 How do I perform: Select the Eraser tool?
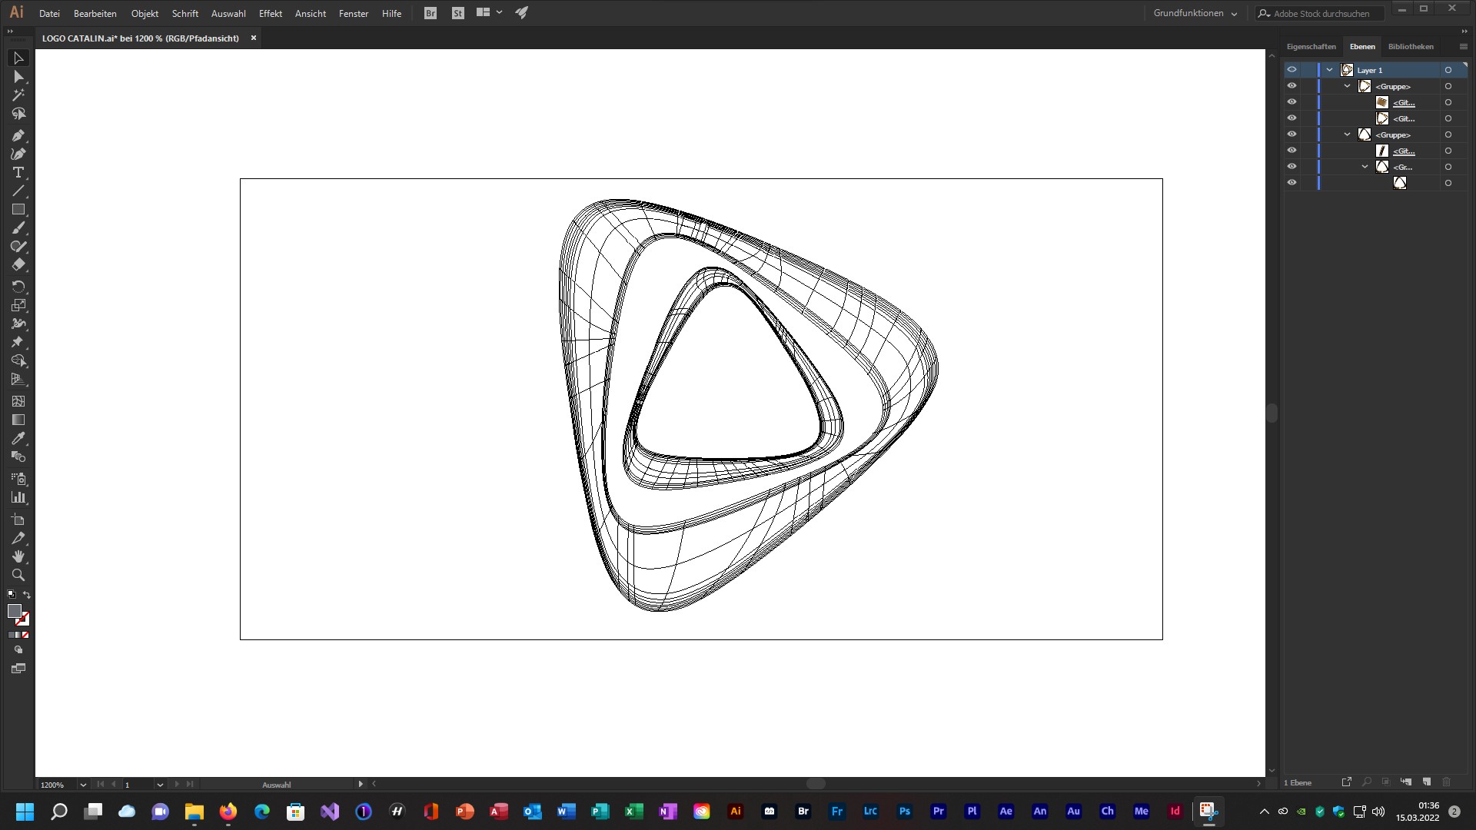coord(18,265)
